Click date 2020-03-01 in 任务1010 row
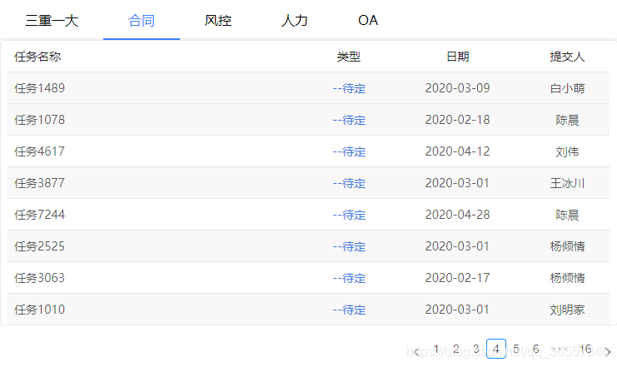The height and width of the screenshot is (367, 617). [x=457, y=310]
